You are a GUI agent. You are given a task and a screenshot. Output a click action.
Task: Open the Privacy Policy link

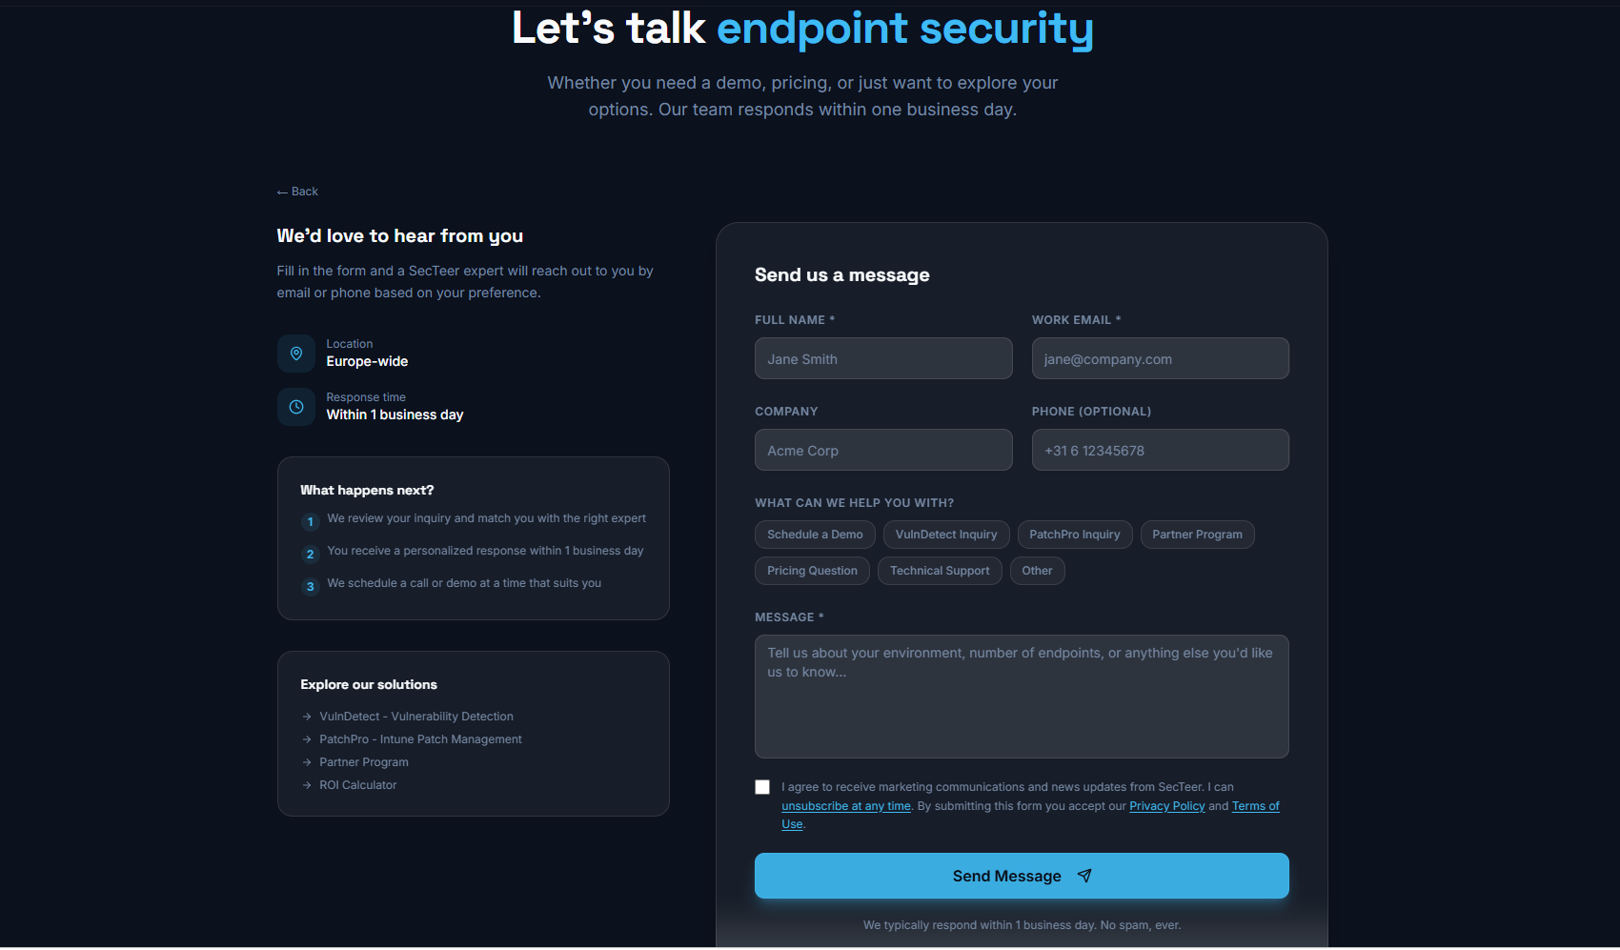pos(1167,806)
